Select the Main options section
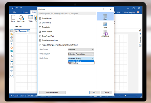Image resolution: width=151 pixels, height=103 pixels. [x=105, y=17]
